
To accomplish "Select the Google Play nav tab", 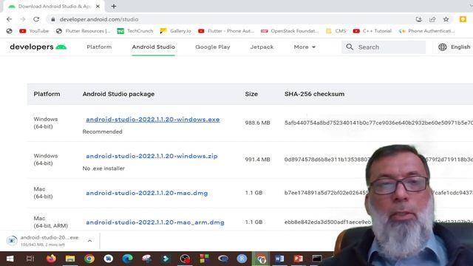I will pyautogui.click(x=213, y=47).
